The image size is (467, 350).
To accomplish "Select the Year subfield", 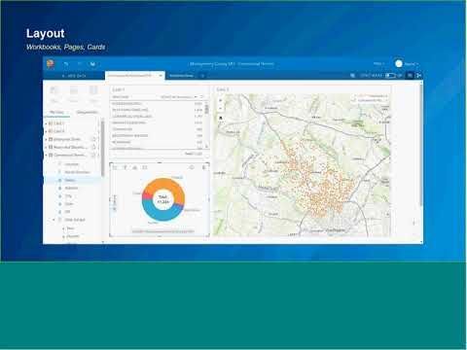I will [x=70, y=228].
